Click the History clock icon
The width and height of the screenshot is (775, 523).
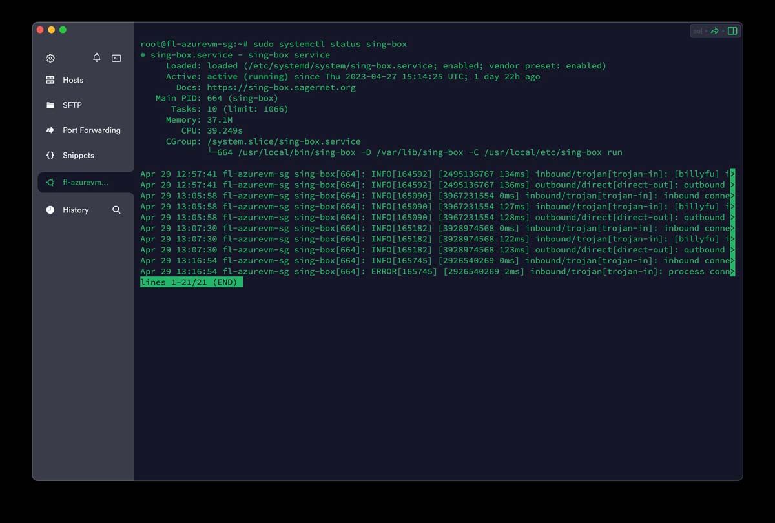pos(50,210)
